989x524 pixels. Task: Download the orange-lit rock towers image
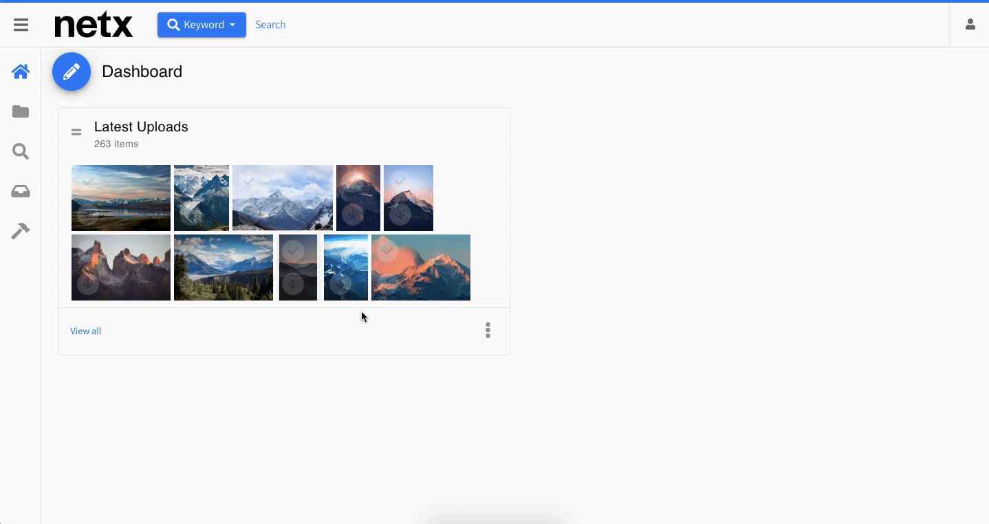(88, 284)
